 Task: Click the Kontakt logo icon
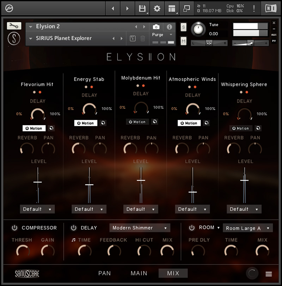pyautogui.click(x=9, y=8)
